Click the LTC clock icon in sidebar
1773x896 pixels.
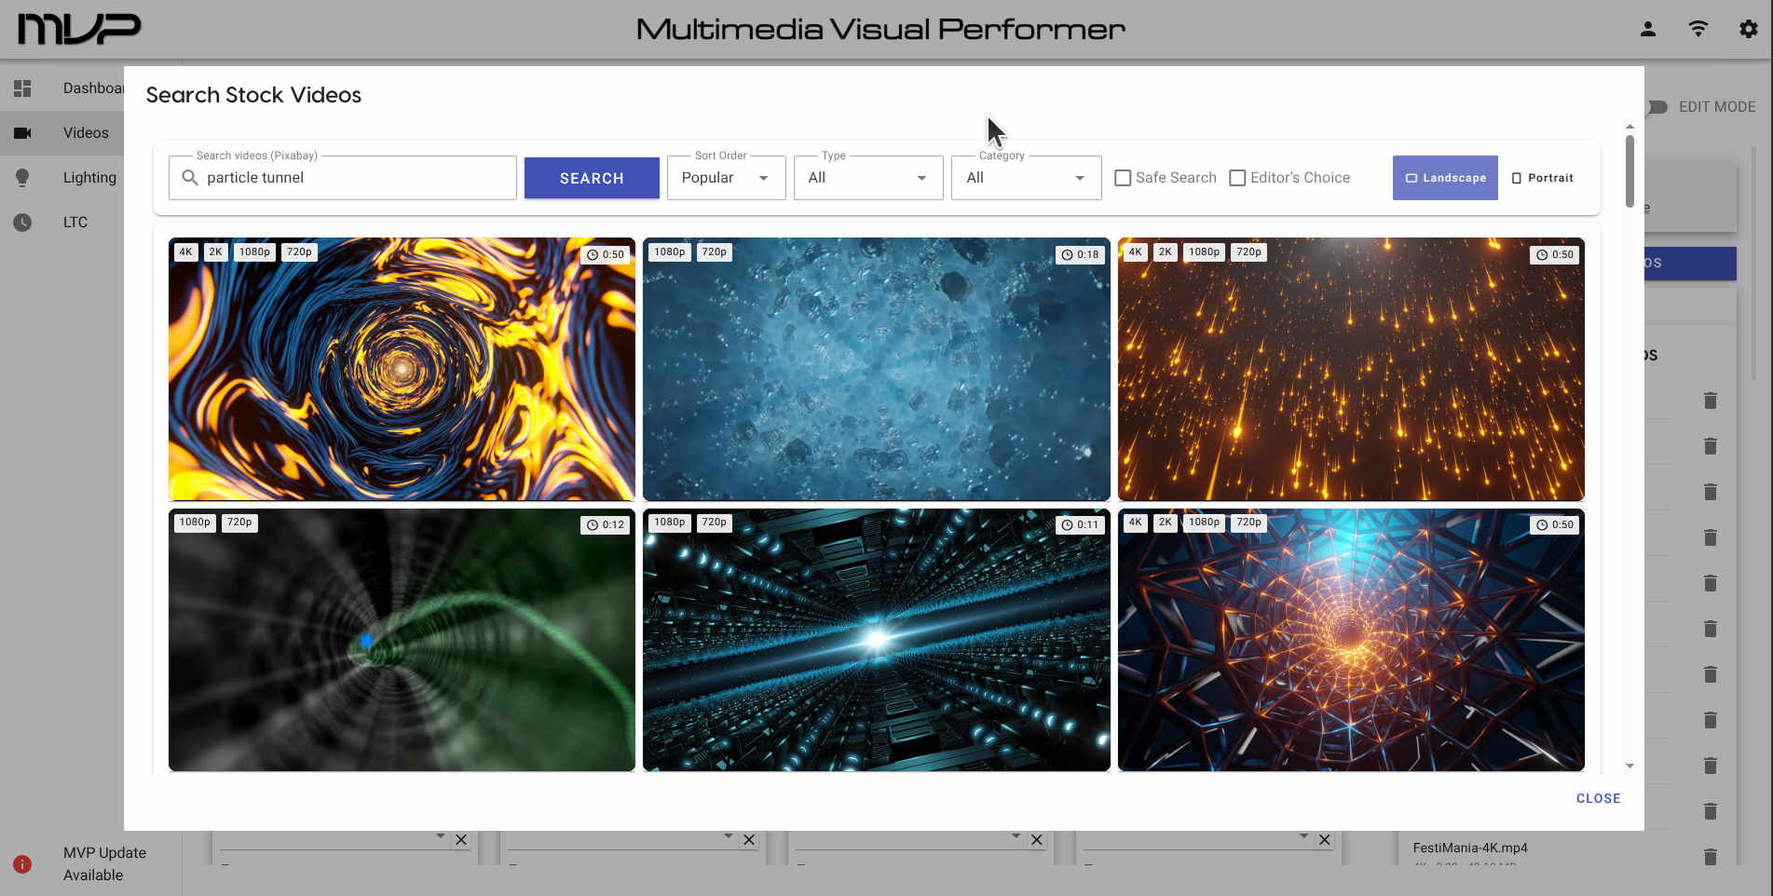(x=22, y=222)
